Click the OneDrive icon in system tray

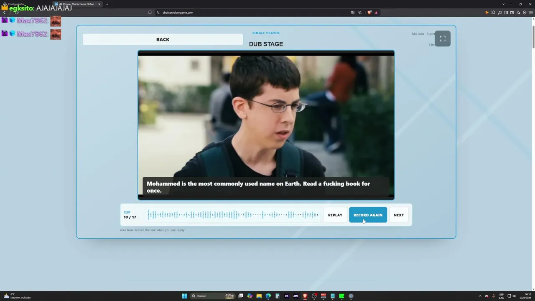[x=487, y=296]
